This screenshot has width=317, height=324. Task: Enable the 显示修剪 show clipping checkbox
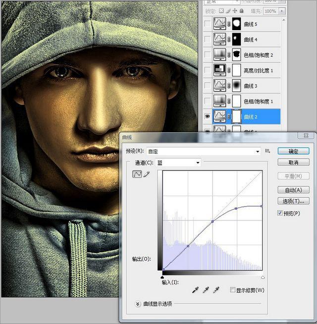point(233,290)
